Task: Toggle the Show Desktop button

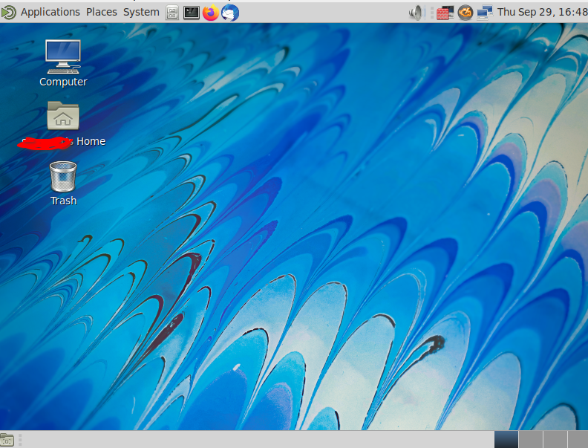Action: click(7, 440)
